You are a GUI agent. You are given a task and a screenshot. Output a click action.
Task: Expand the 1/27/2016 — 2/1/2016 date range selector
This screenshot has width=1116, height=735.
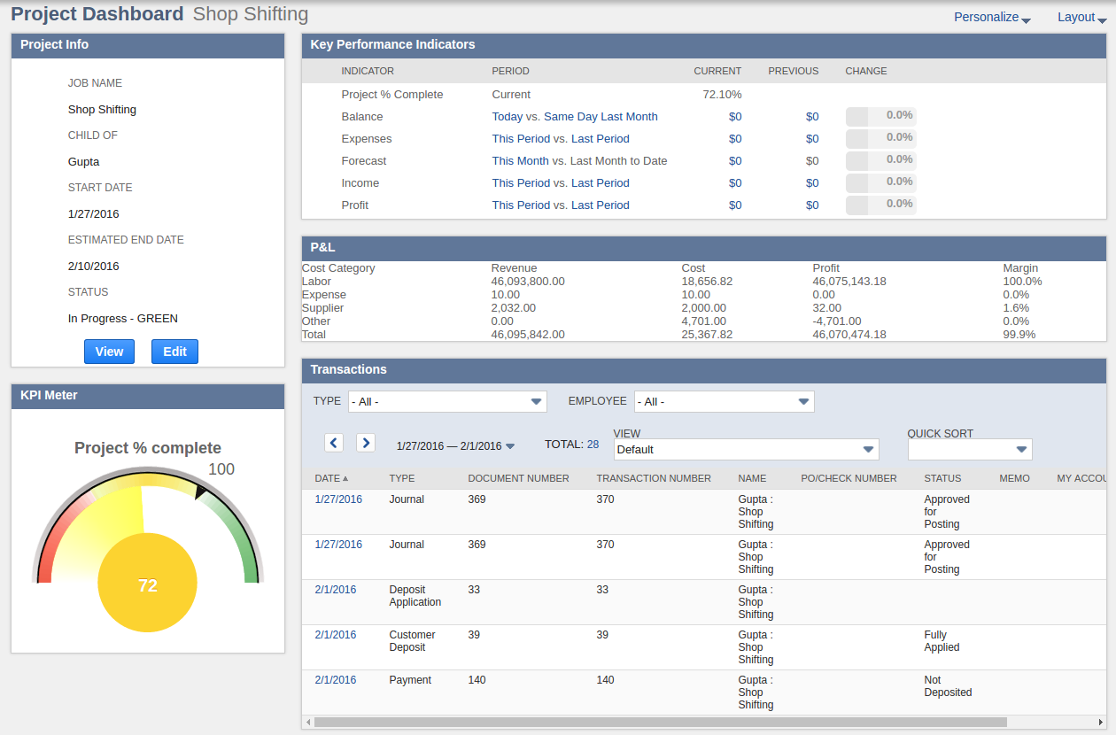coord(456,445)
